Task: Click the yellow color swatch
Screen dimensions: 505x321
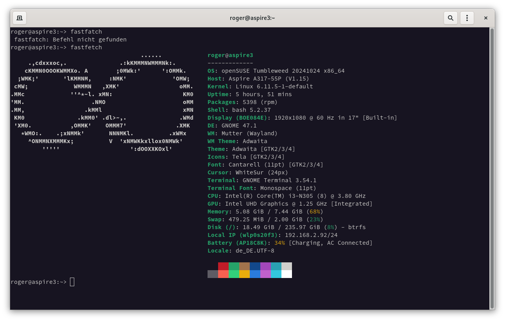Action: point(244,274)
